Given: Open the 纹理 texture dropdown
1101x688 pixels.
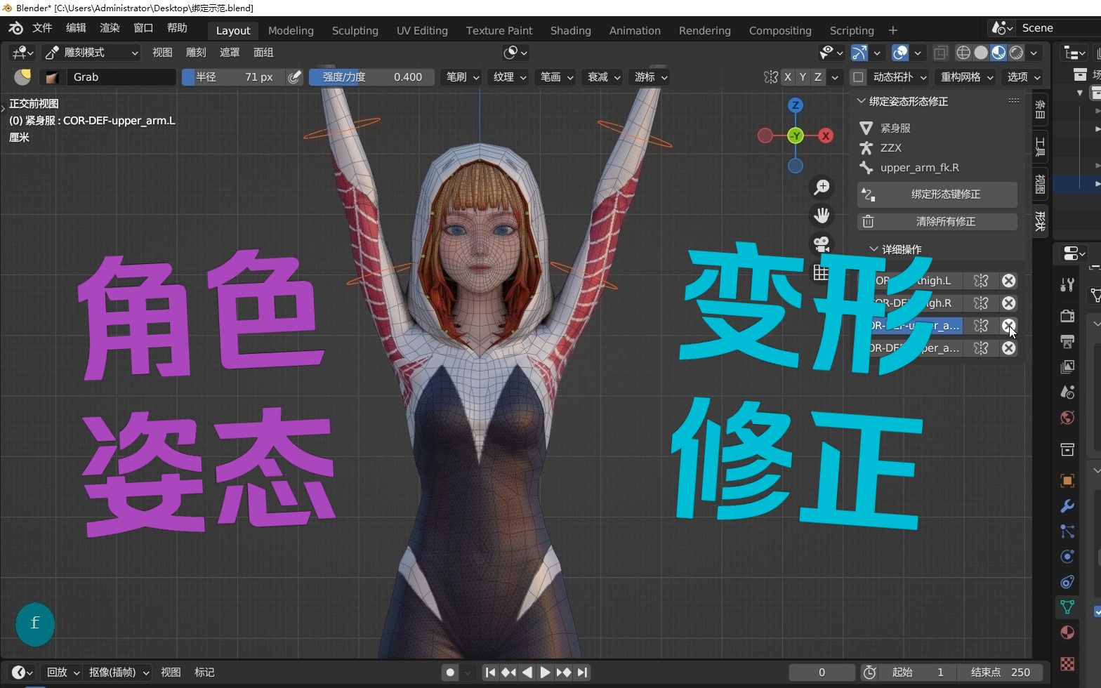Looking at the screenshot, I should click(x=508, y=77).
